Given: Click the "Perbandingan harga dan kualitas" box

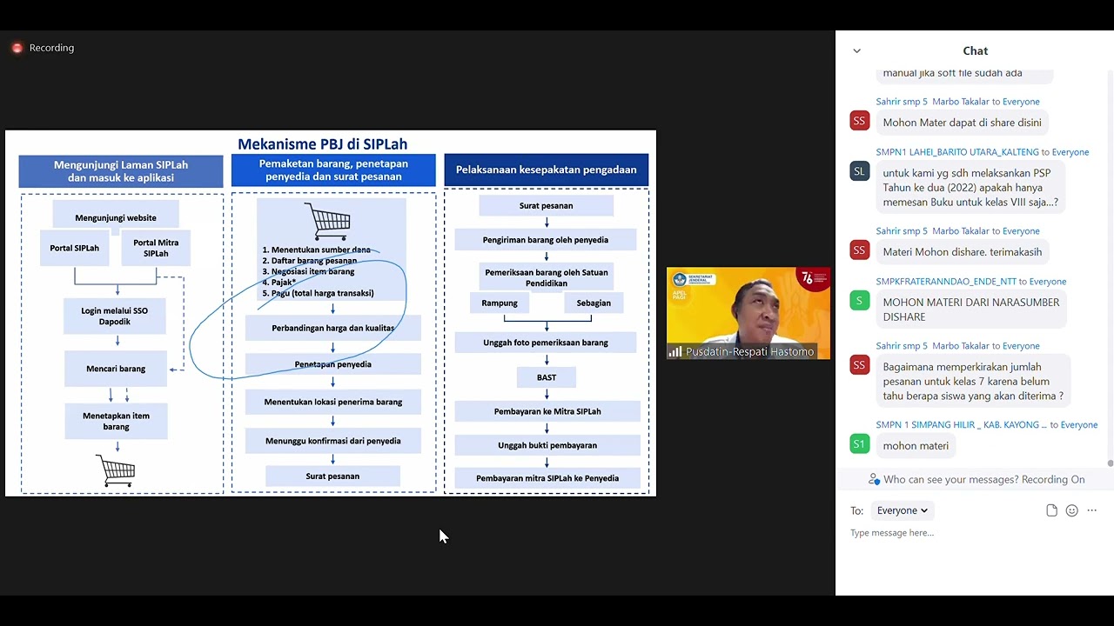Looking at the screenshot, I should coord(333,328).
